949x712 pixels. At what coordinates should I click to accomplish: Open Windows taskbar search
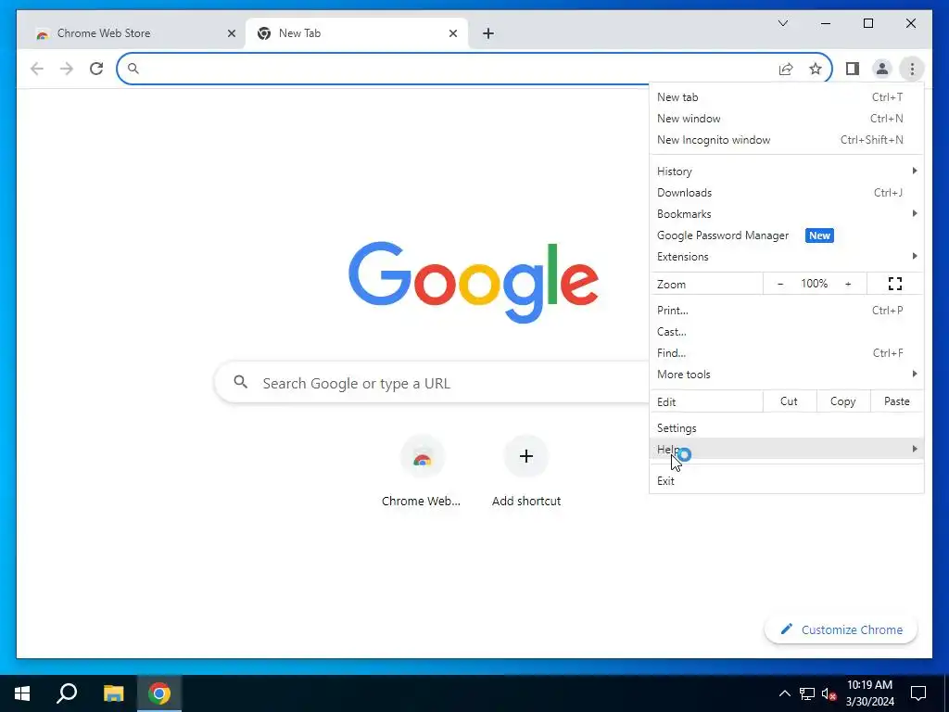click(x=67, y=693)
